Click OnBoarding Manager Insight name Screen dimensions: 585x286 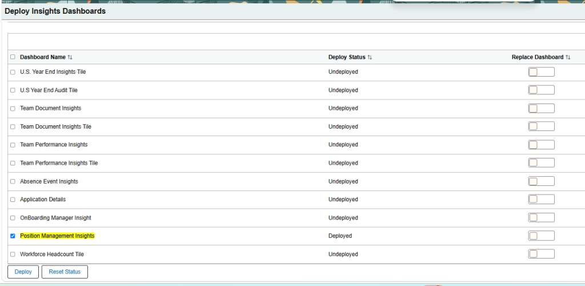click(x=55, y=218)
